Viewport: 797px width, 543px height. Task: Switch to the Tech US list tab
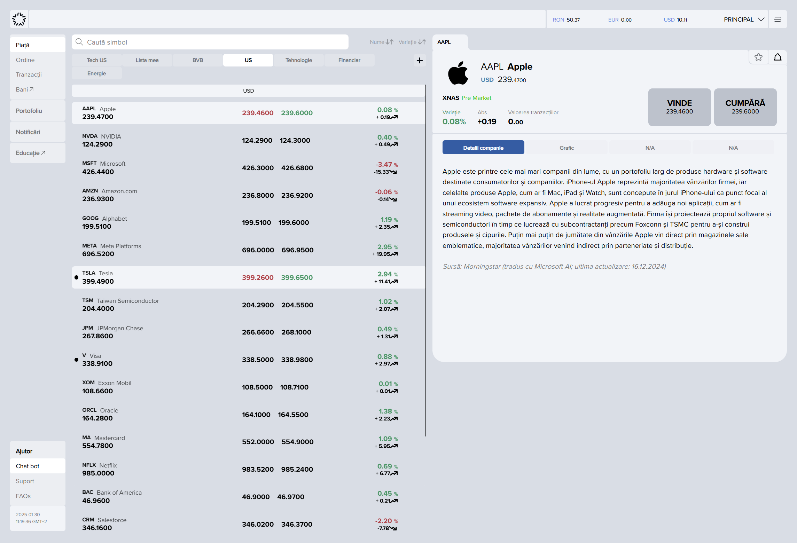click(x=97, y=60)
